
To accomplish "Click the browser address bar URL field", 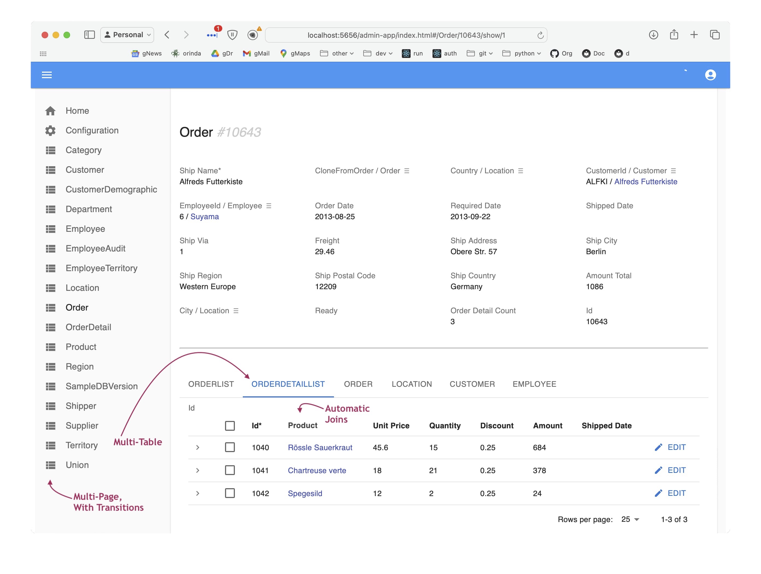I will tap(406, 35).
